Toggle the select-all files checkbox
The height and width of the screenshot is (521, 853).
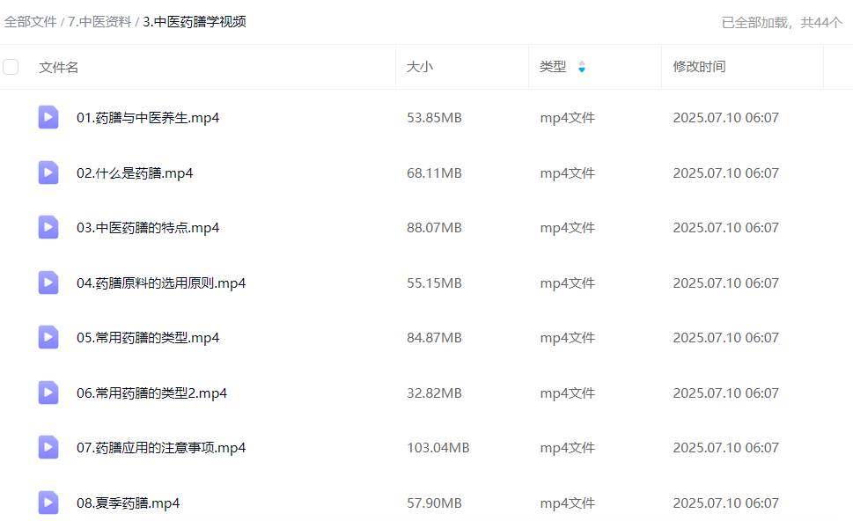click(x=11, y=67)
